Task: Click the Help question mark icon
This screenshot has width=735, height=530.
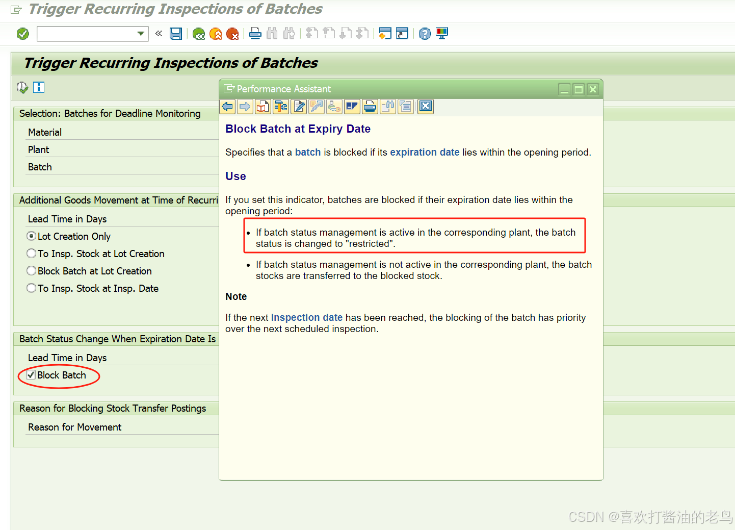Action: click(425, 33)
